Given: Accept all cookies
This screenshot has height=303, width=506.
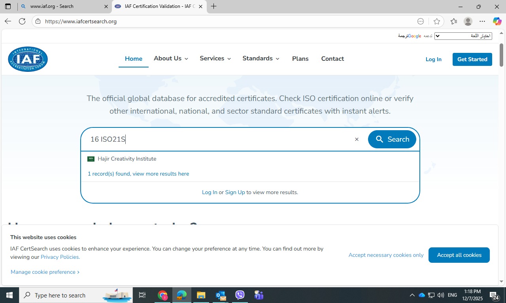Looking at the screenshot, I should pyautogui.click(x=459, y=255).
